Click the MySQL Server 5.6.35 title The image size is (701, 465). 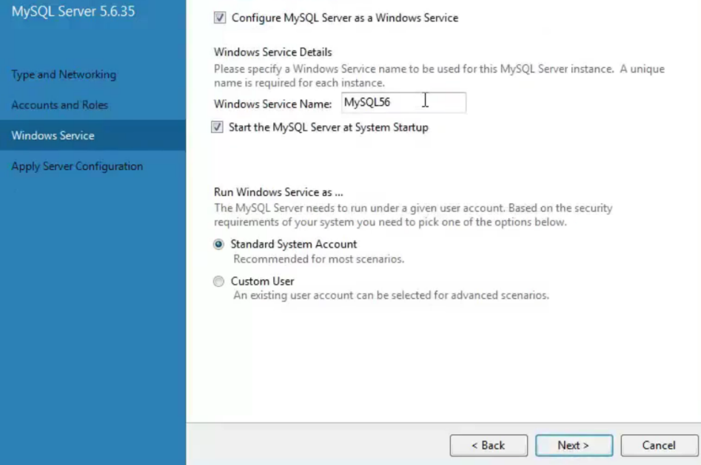73,11
